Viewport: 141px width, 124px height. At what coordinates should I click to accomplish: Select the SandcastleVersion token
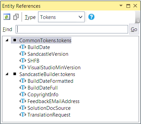coord(48,54)
